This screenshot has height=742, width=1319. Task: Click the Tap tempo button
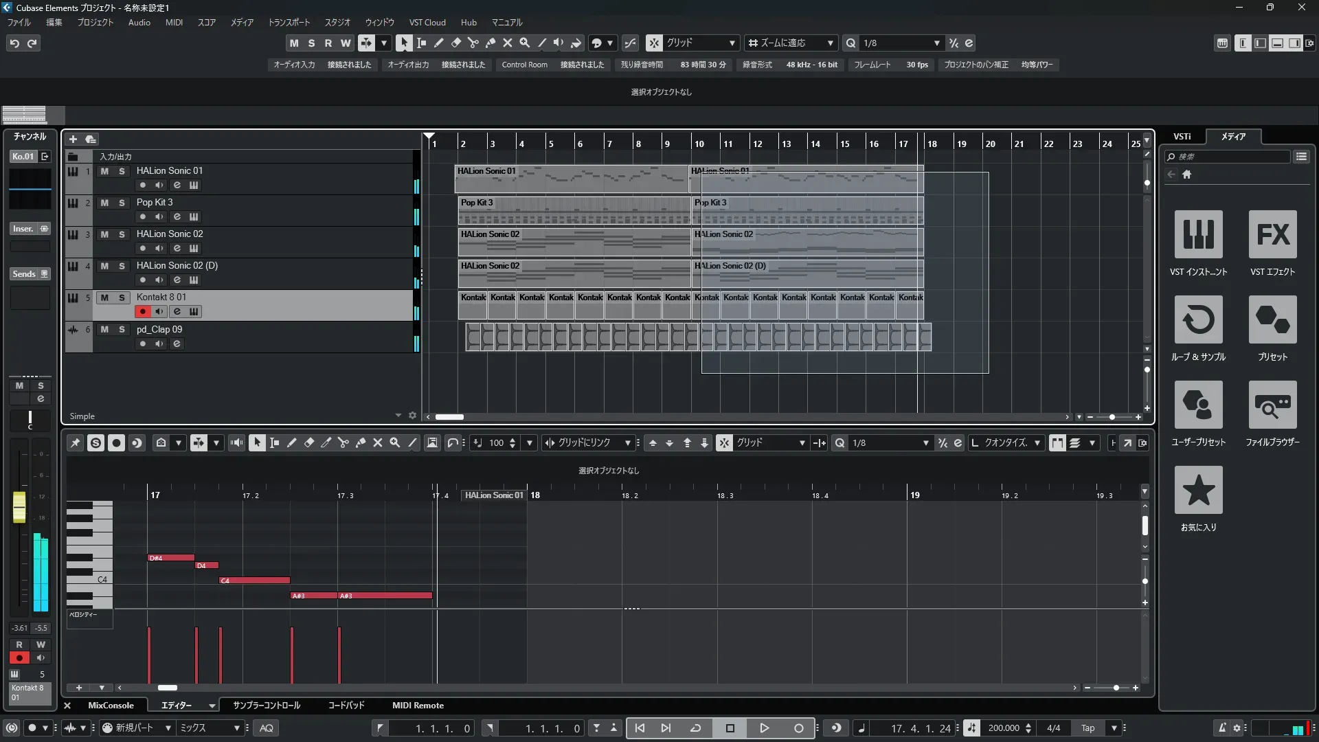pos(1087,728)
